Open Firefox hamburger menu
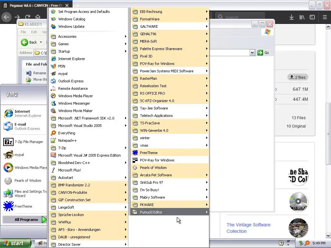 coord(325,17)
